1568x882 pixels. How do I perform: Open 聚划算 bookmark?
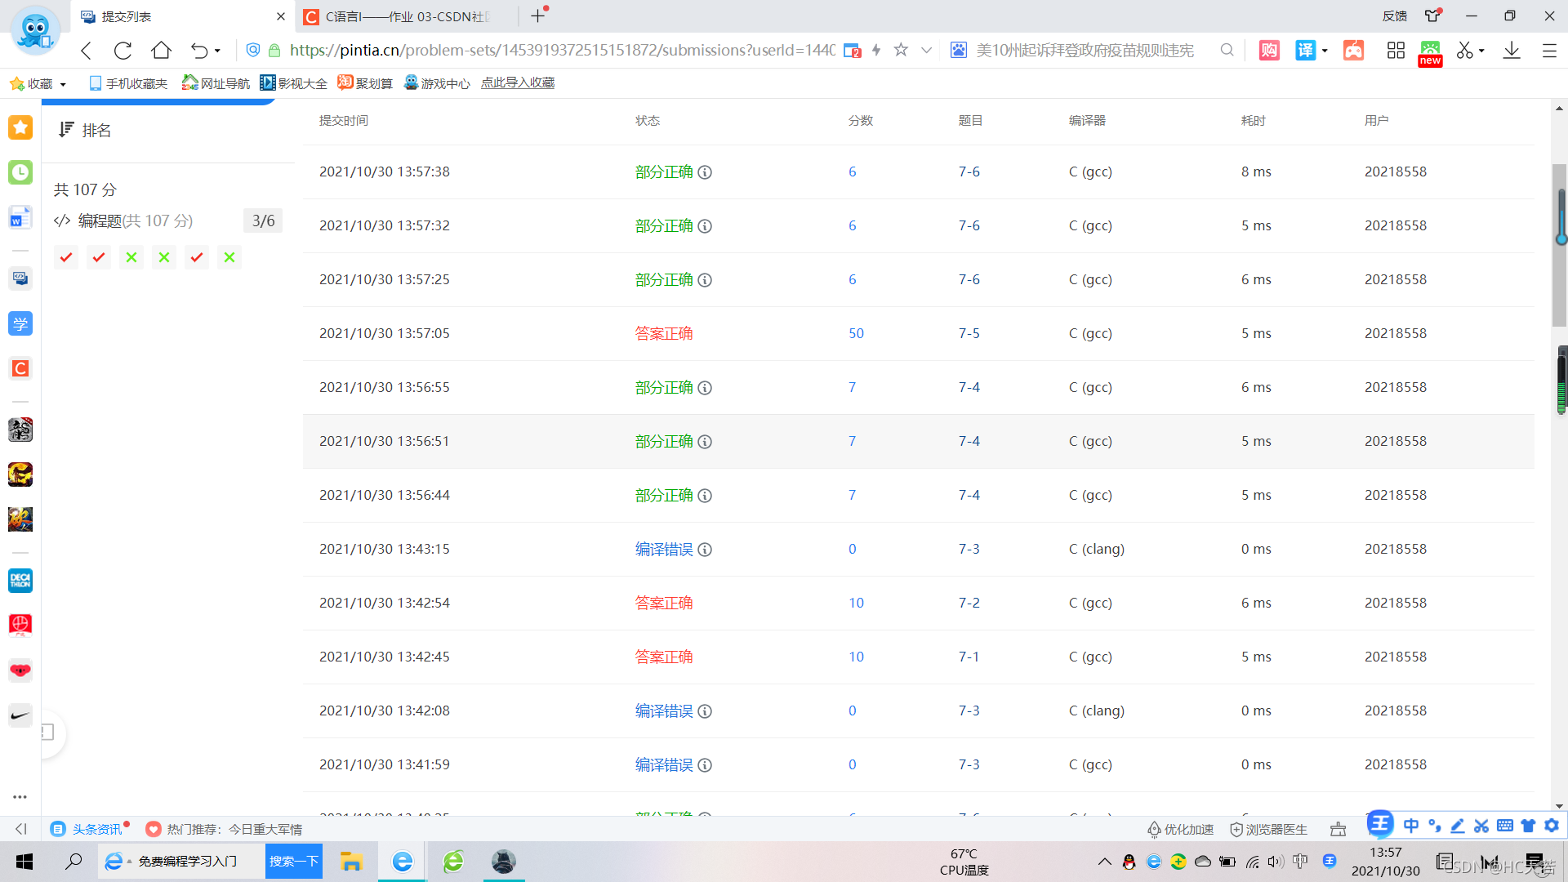click(x=365, y=83)
